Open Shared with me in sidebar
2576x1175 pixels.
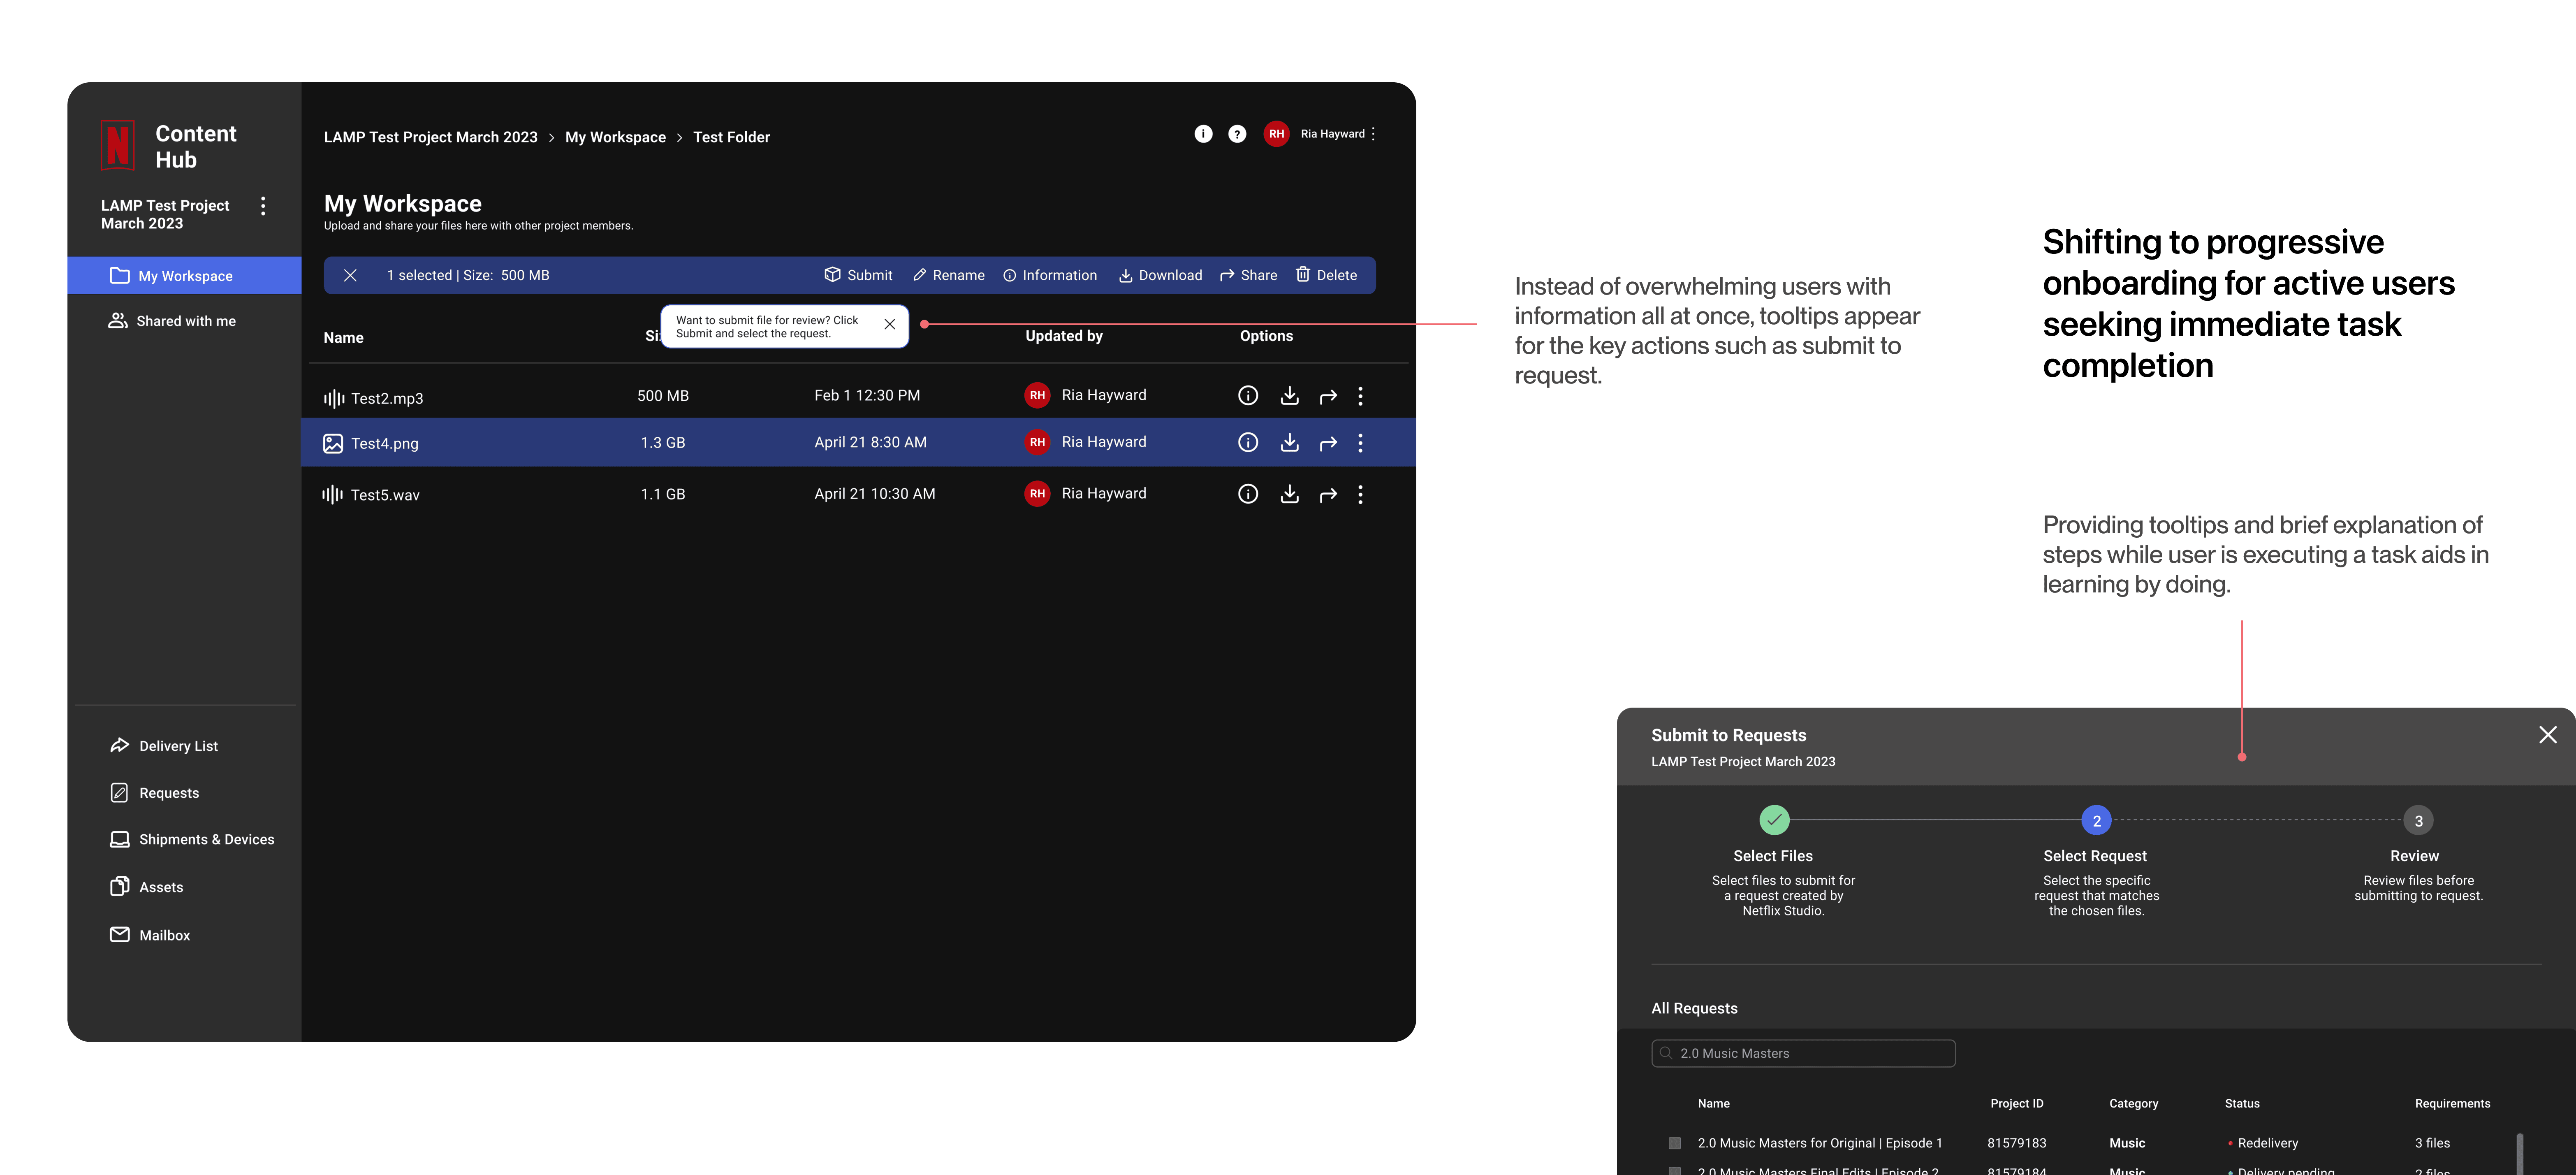(x=185, y=321)
